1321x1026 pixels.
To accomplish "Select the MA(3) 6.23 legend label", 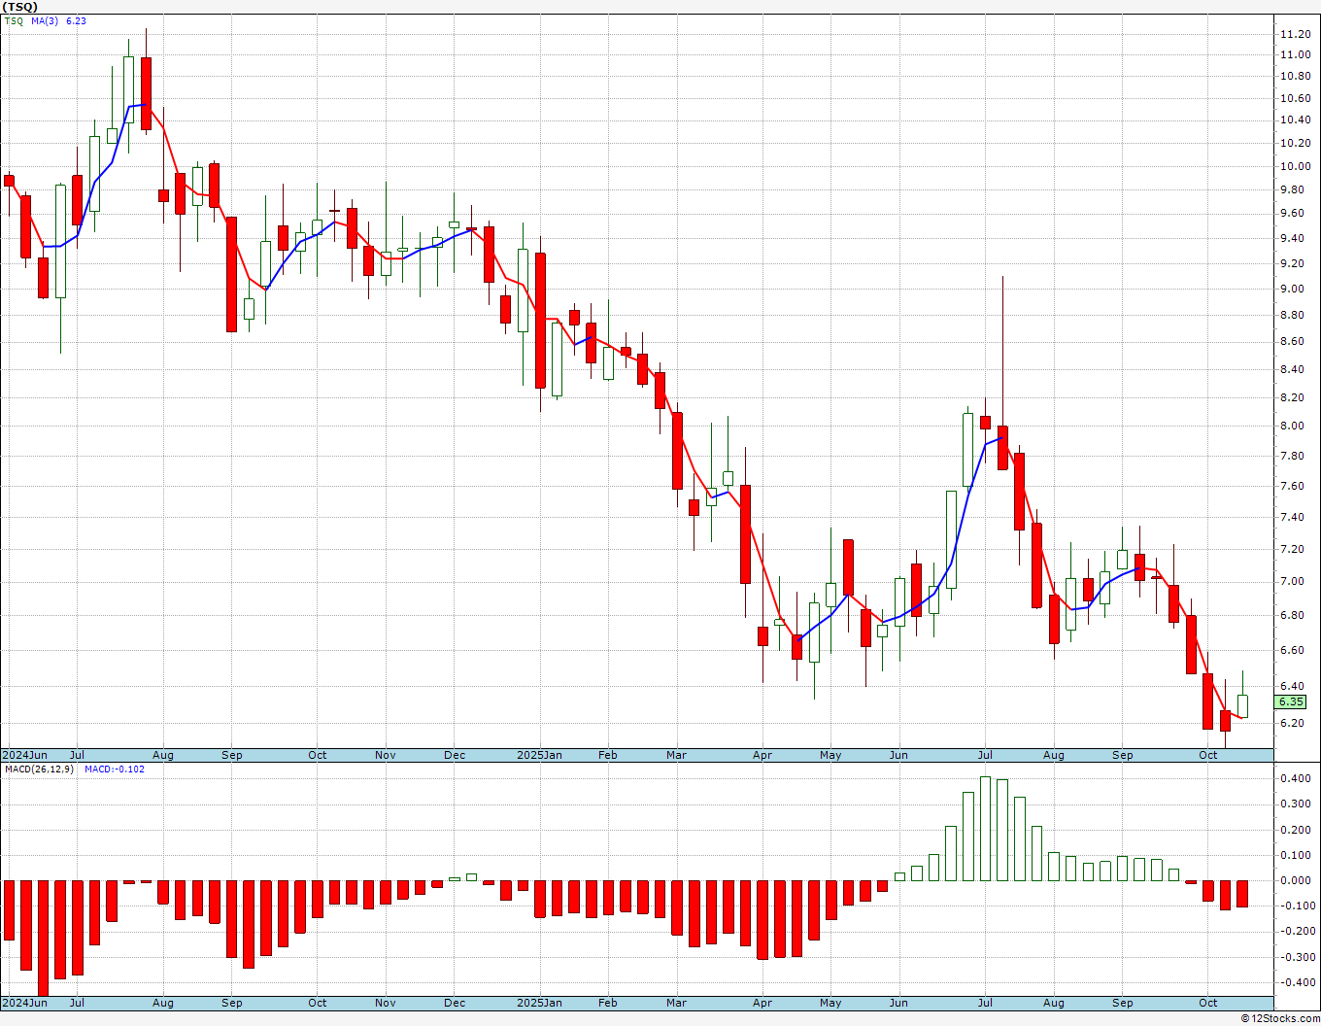I will click(57, 20).
